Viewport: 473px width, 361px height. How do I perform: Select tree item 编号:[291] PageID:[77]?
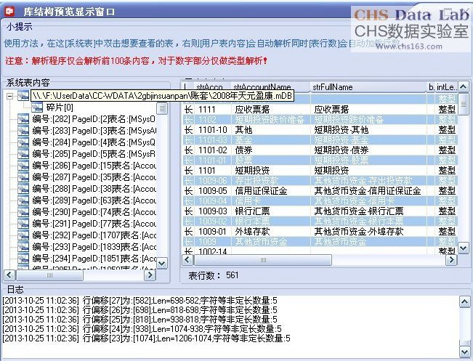pos(94,224)
